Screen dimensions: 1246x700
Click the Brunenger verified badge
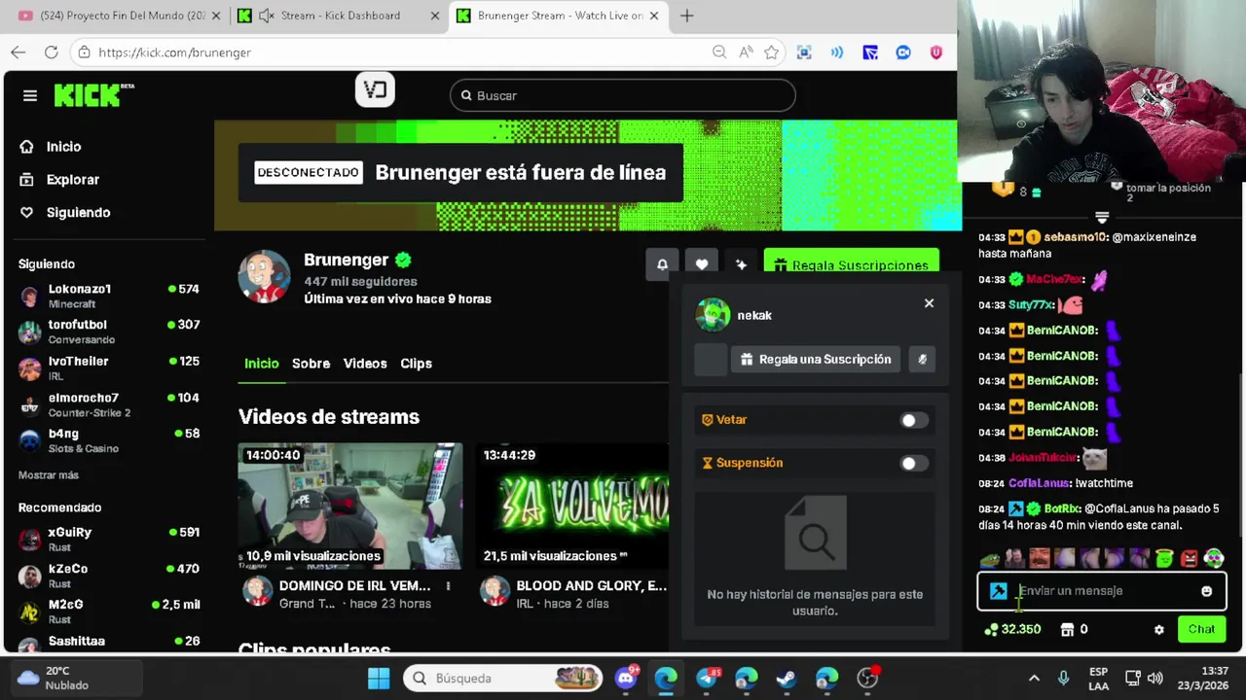[403, 260]
